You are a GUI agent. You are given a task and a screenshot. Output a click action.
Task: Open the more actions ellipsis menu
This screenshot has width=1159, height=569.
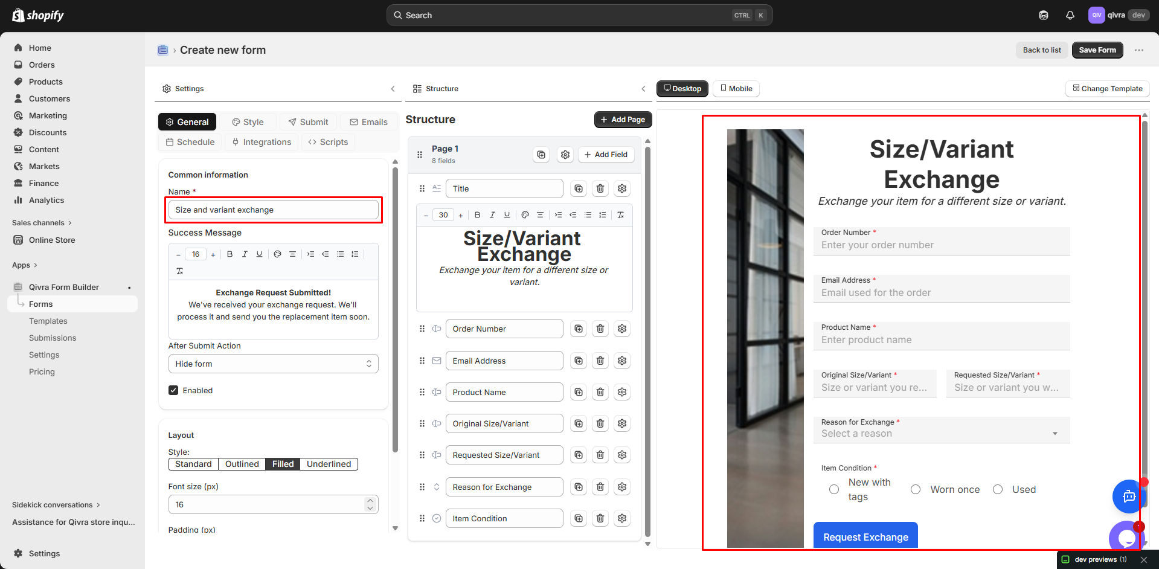coord(1139,50)
